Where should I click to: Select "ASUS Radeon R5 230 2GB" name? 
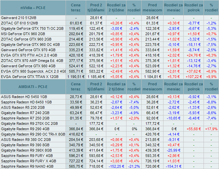click(23, 107)
